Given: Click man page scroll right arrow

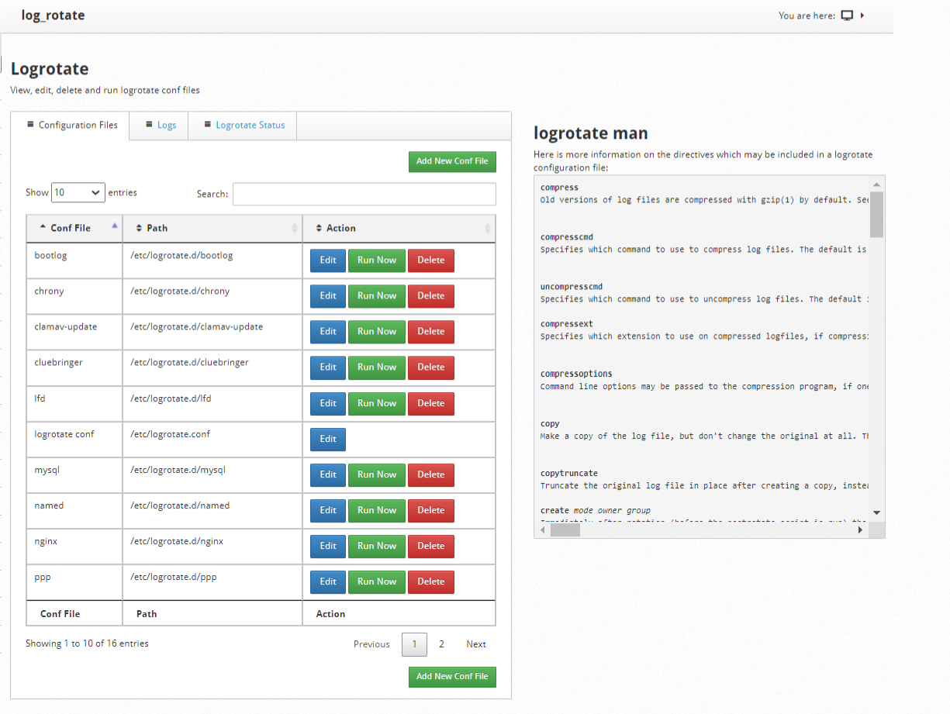Looking at the screenshot, I should [x=860, y=530].
